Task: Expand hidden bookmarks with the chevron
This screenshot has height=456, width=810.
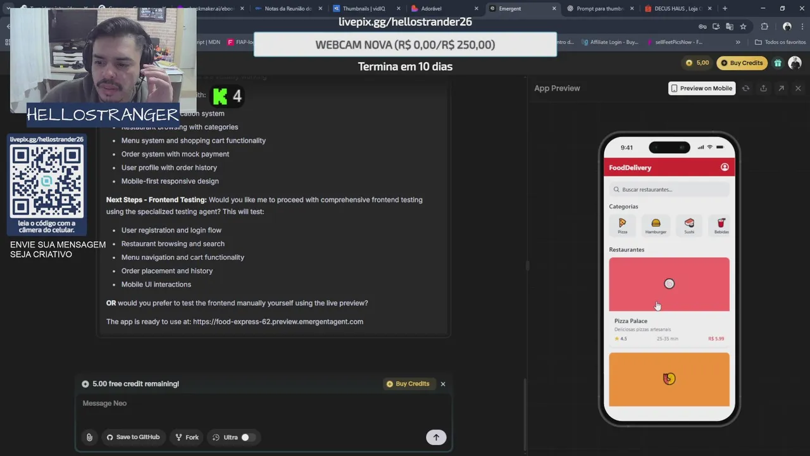Action: click(738, 42)
